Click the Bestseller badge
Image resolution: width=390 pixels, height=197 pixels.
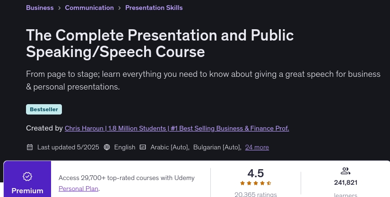pos(44,109)
